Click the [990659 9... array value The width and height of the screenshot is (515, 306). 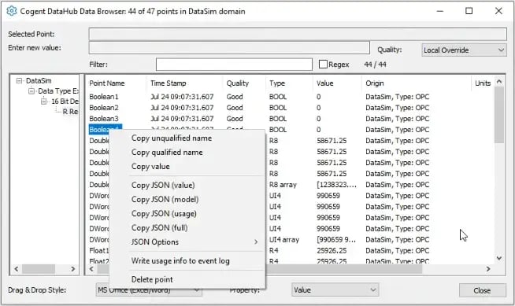point(336,240)
